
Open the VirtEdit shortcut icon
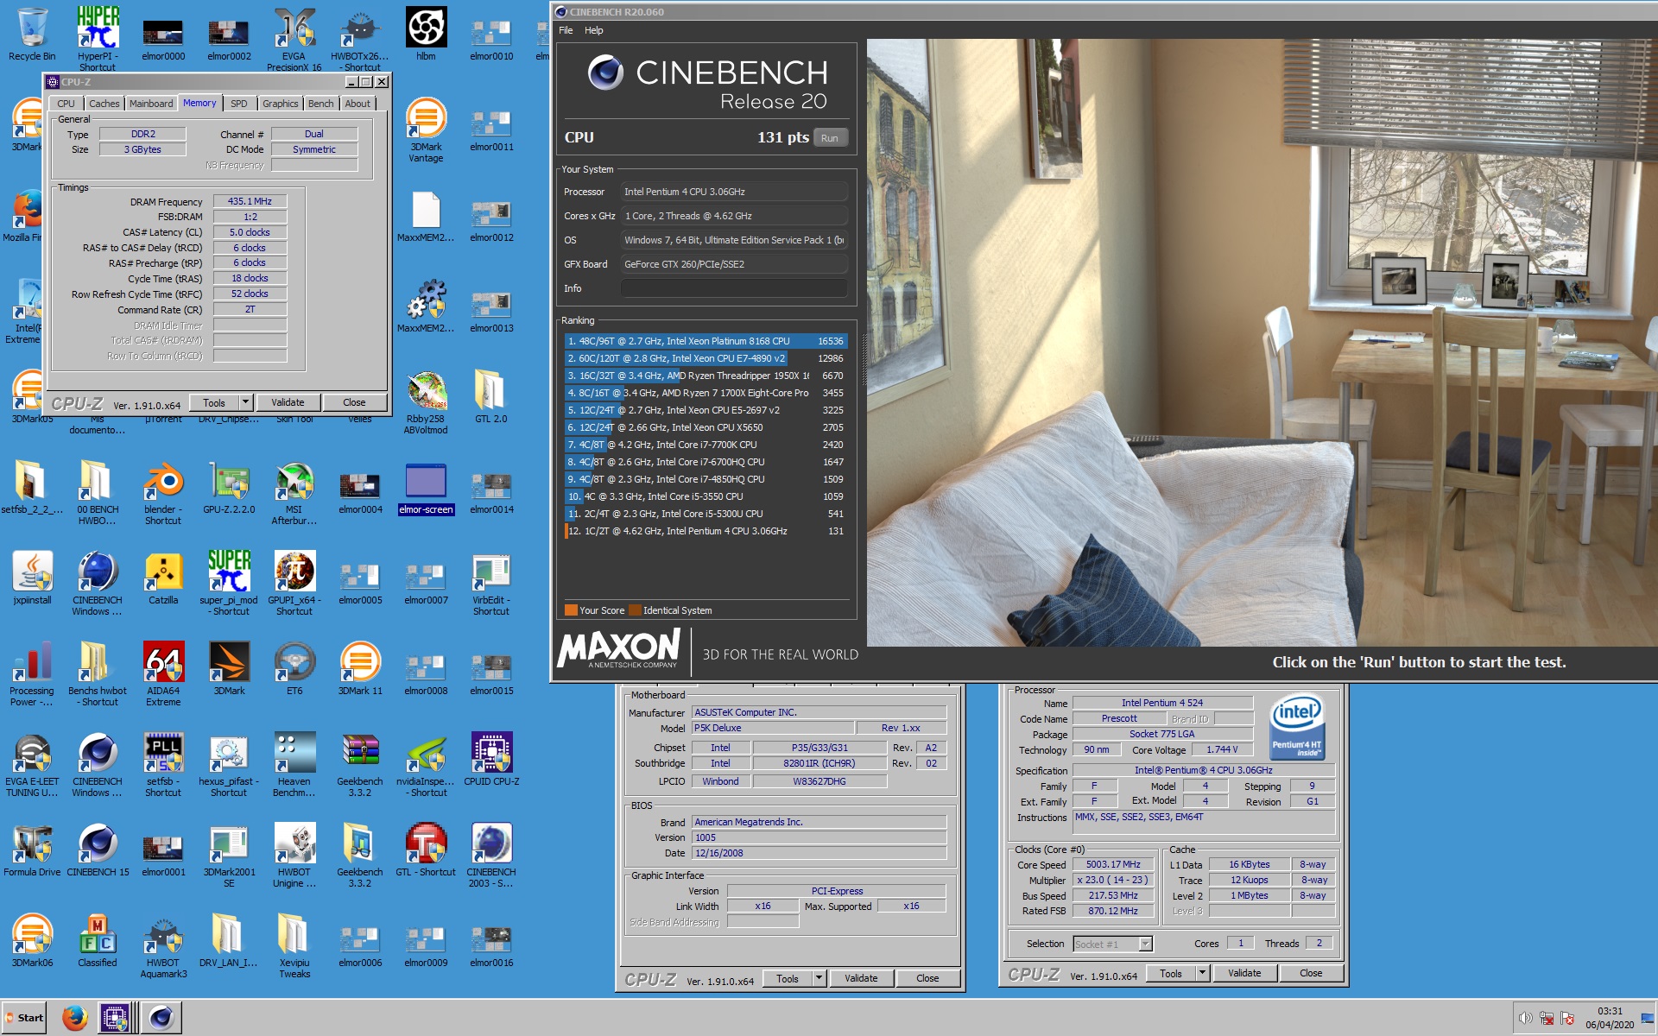pos(491,584)
